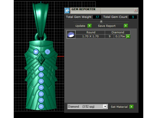
Task: Click the Total Gem Count value 9
Action: pos(133,17)
